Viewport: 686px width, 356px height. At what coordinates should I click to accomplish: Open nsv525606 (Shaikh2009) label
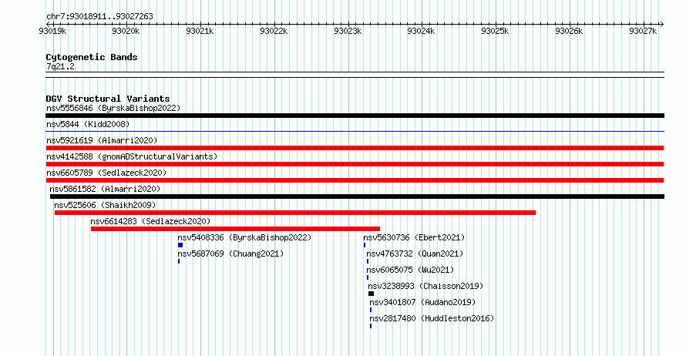(x=105, y=205)
